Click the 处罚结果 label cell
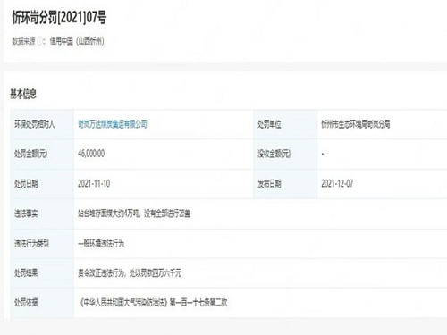Image resolution: width=447 pixels, height=335 pixels. 42,273
